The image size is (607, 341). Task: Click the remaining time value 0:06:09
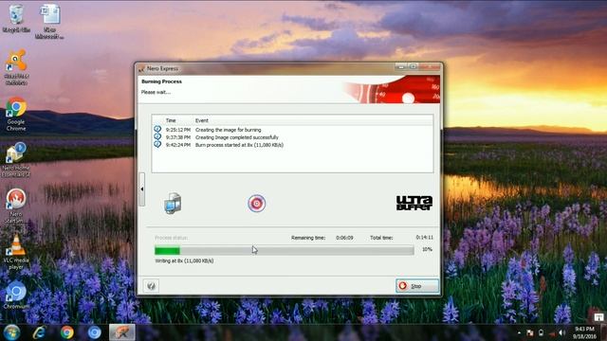[344, 238]
